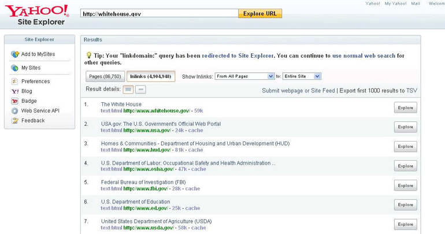The image size is (445, 234).
Task: Open cache link for HUD result
Action: 195,150
